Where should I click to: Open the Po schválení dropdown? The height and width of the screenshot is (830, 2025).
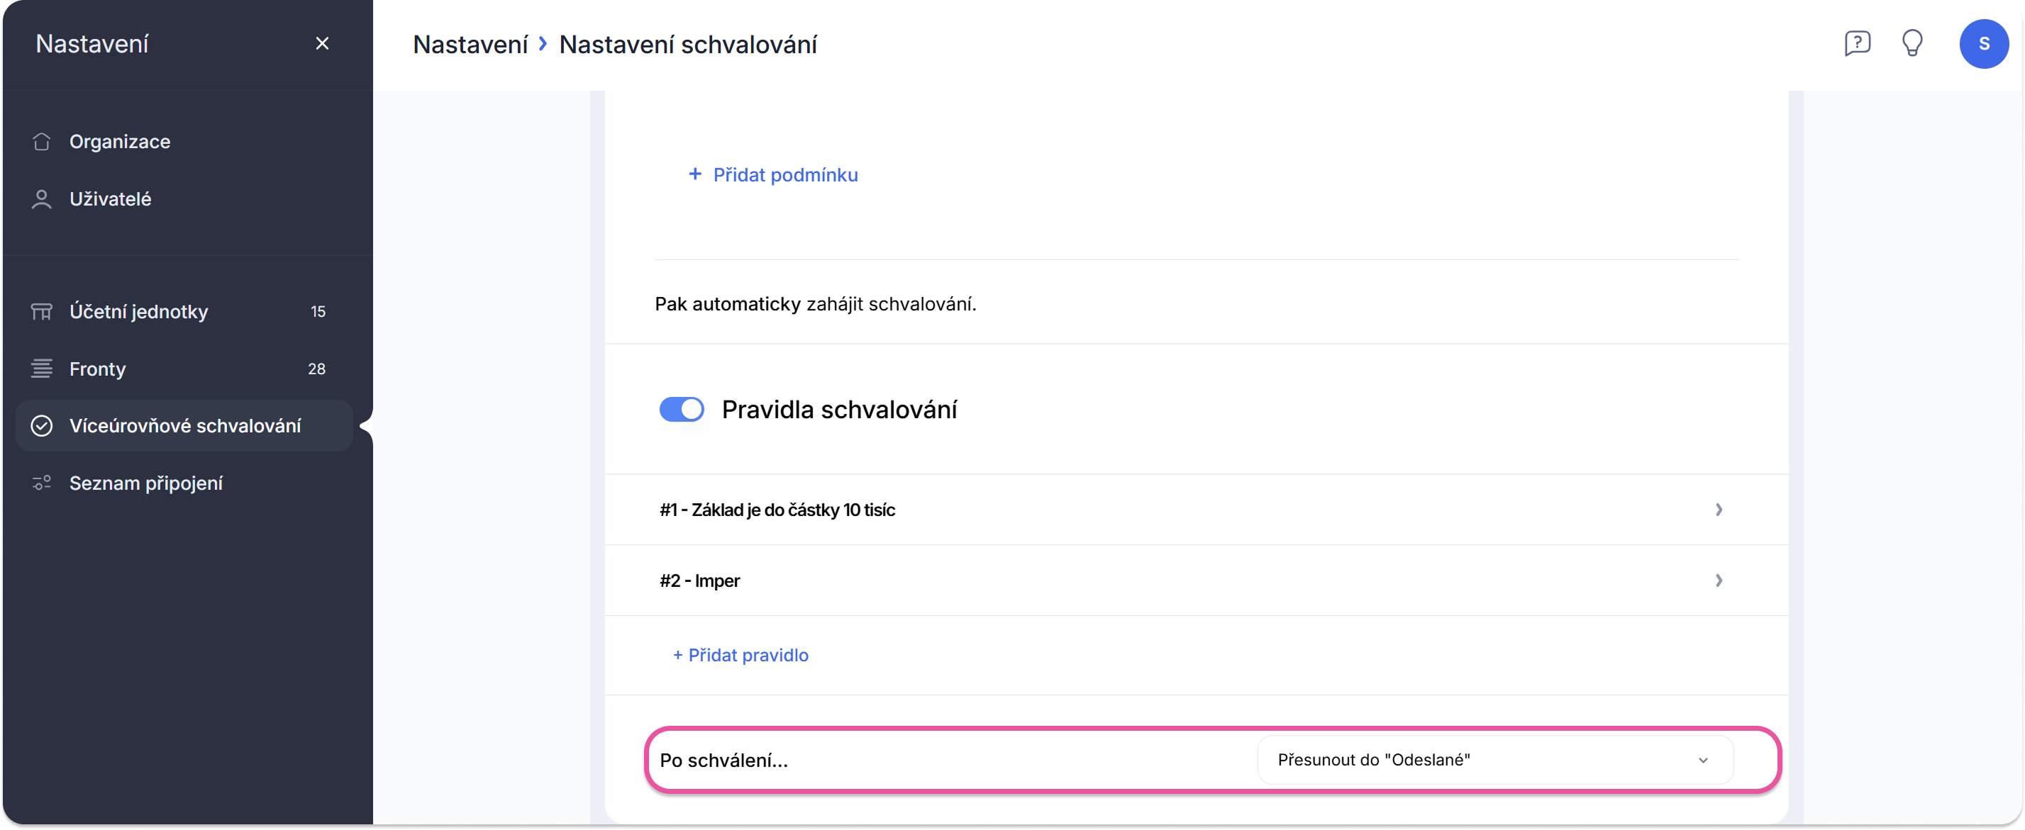pos(1494,760)
